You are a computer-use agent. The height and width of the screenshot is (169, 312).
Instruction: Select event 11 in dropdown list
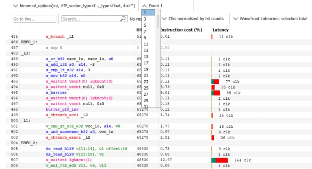coord(148,44)
